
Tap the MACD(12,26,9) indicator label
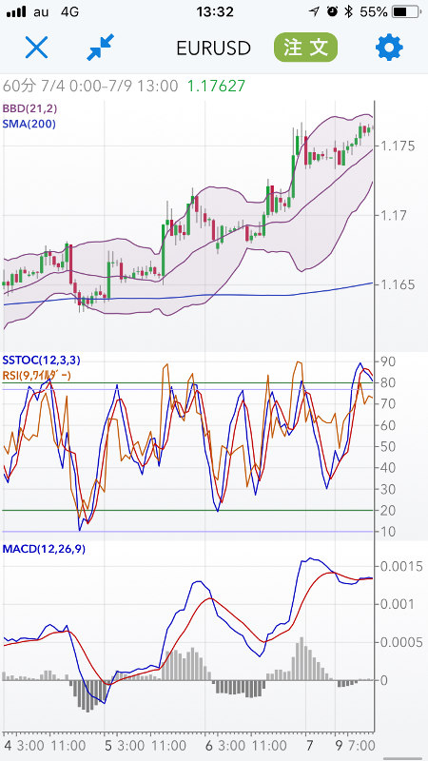(44, 550)
